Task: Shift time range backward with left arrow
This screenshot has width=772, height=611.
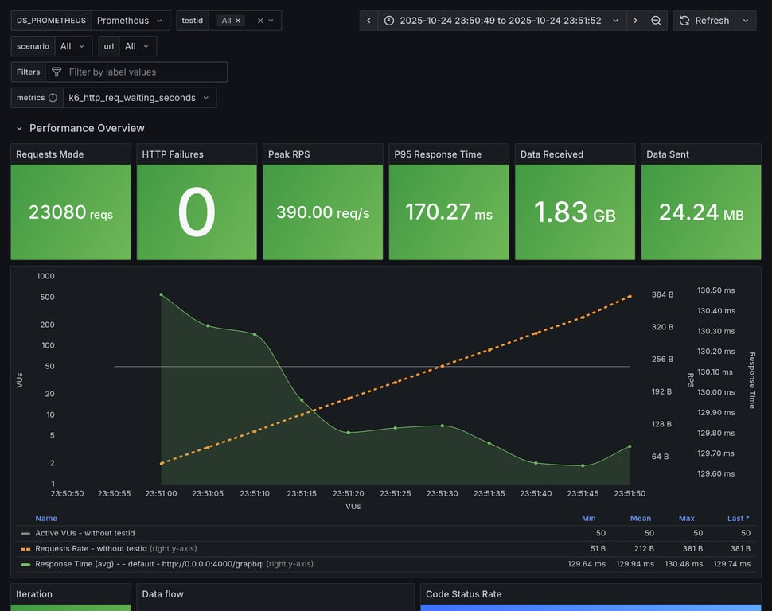Action: point(368,21)
